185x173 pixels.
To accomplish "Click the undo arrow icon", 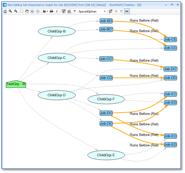I will [x=116, y=11].
